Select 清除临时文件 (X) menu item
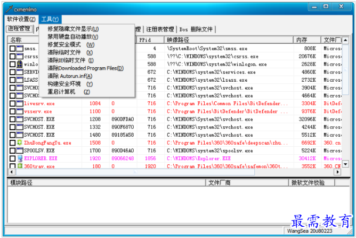Screen dimensions: 356x238 70,52
